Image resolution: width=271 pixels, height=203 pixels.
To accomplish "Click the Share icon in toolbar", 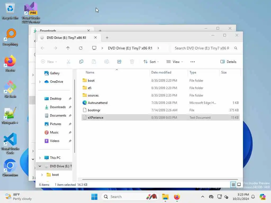I will click(x=119, y=62).
